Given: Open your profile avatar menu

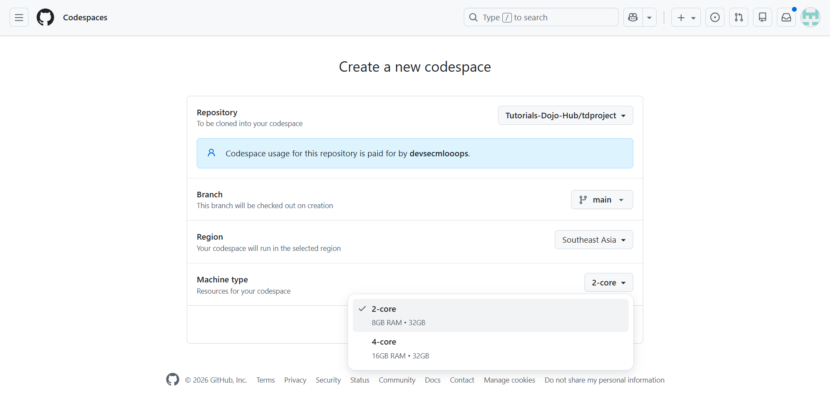Looking at the screenshot, I should [x=811, y=17].
